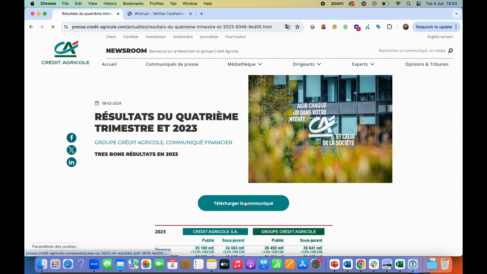Expand the Dirigeants dropdown
This screenshot has height=274, width=487.
[x=307, y=64]
